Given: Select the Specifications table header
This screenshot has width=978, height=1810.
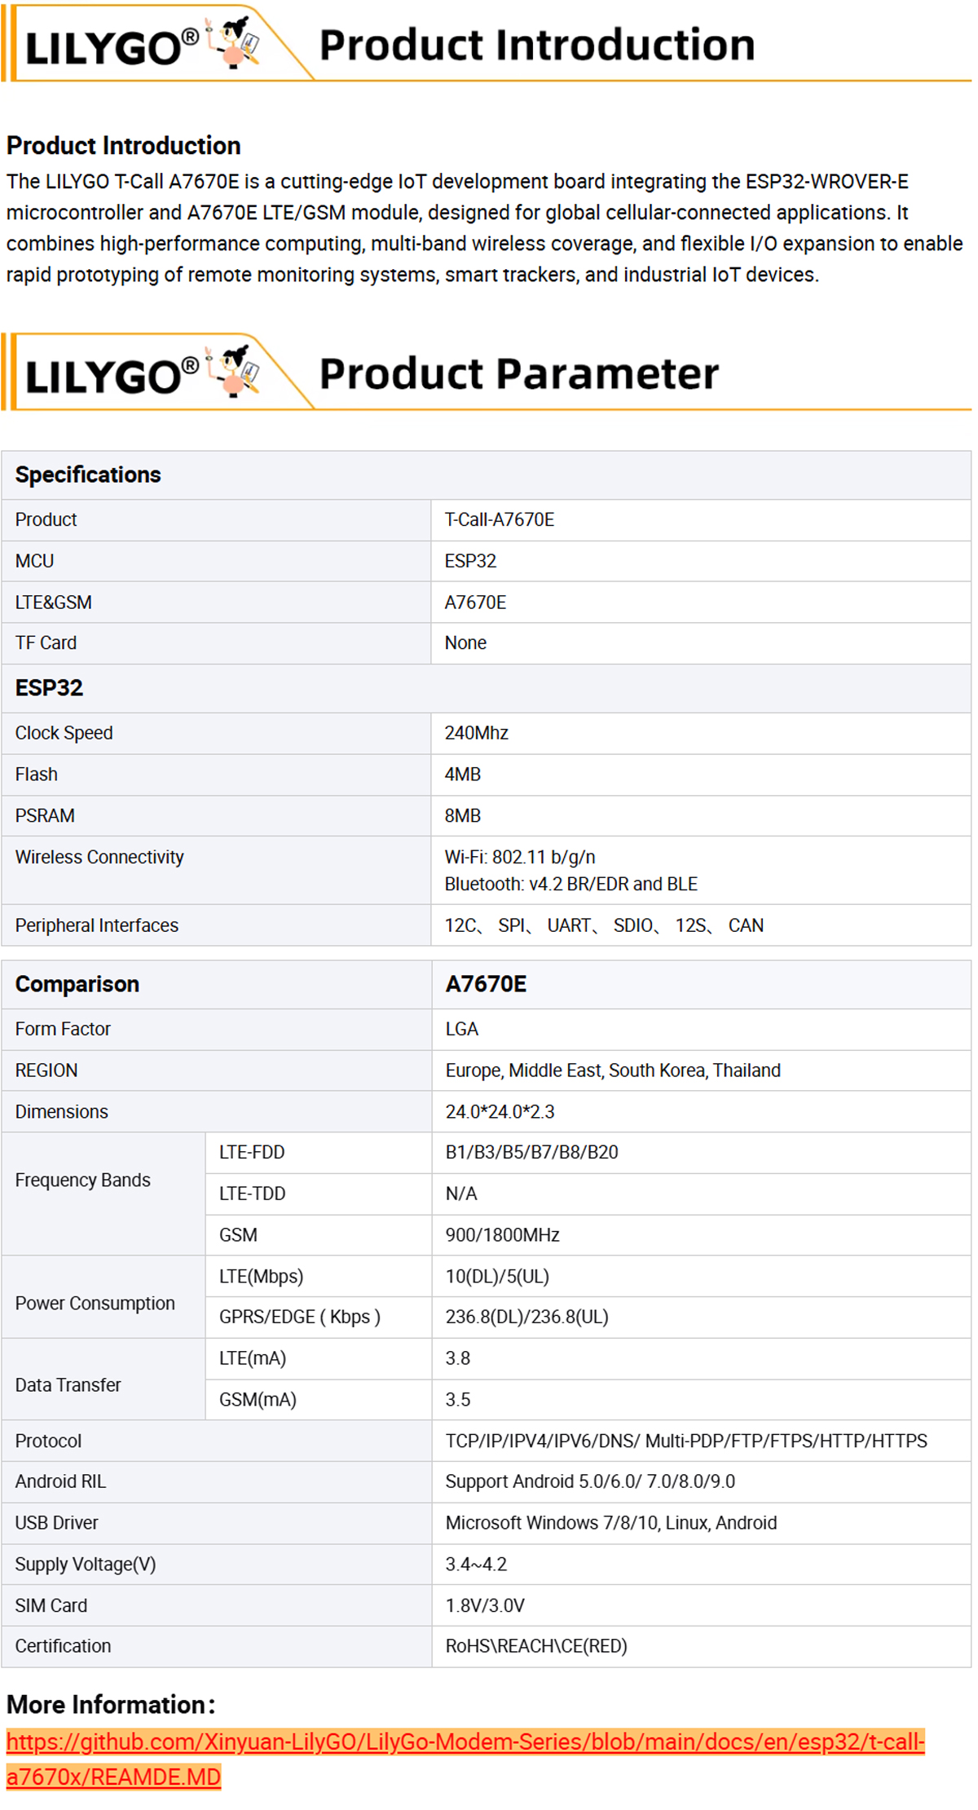Looking at the screenshot, I should click(88, 475).
